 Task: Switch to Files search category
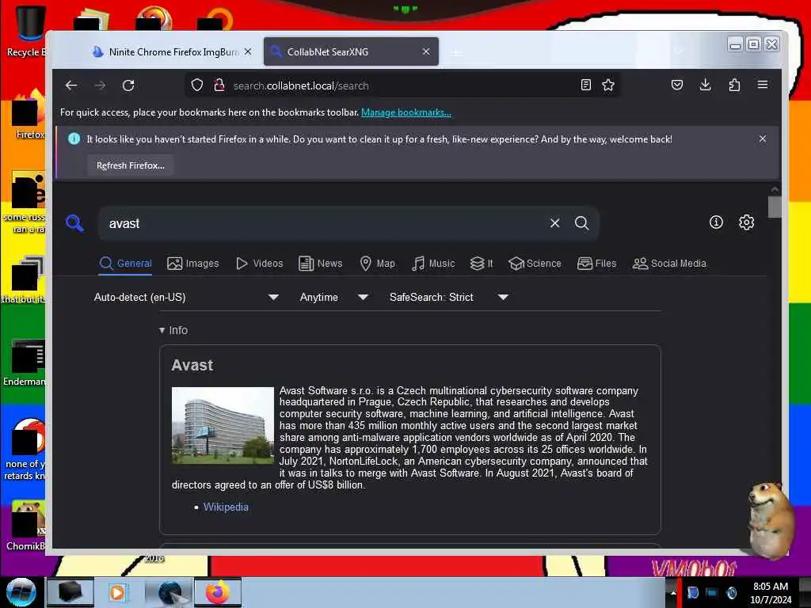click(597, 264)
